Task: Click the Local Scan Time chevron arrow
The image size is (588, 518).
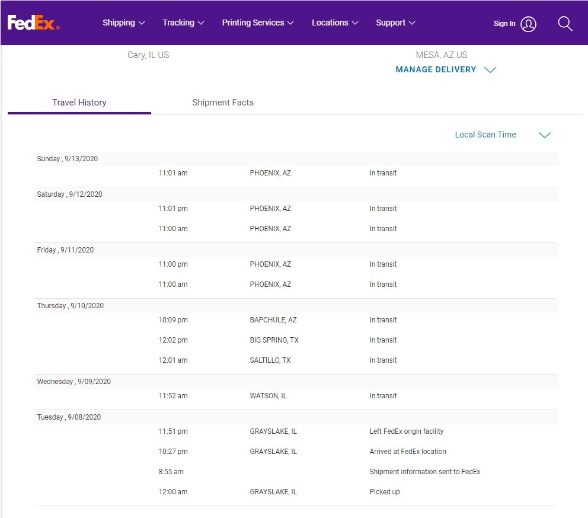Action: point(545,135)
